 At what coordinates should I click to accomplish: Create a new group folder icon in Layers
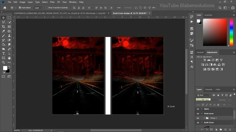(221, 129)
